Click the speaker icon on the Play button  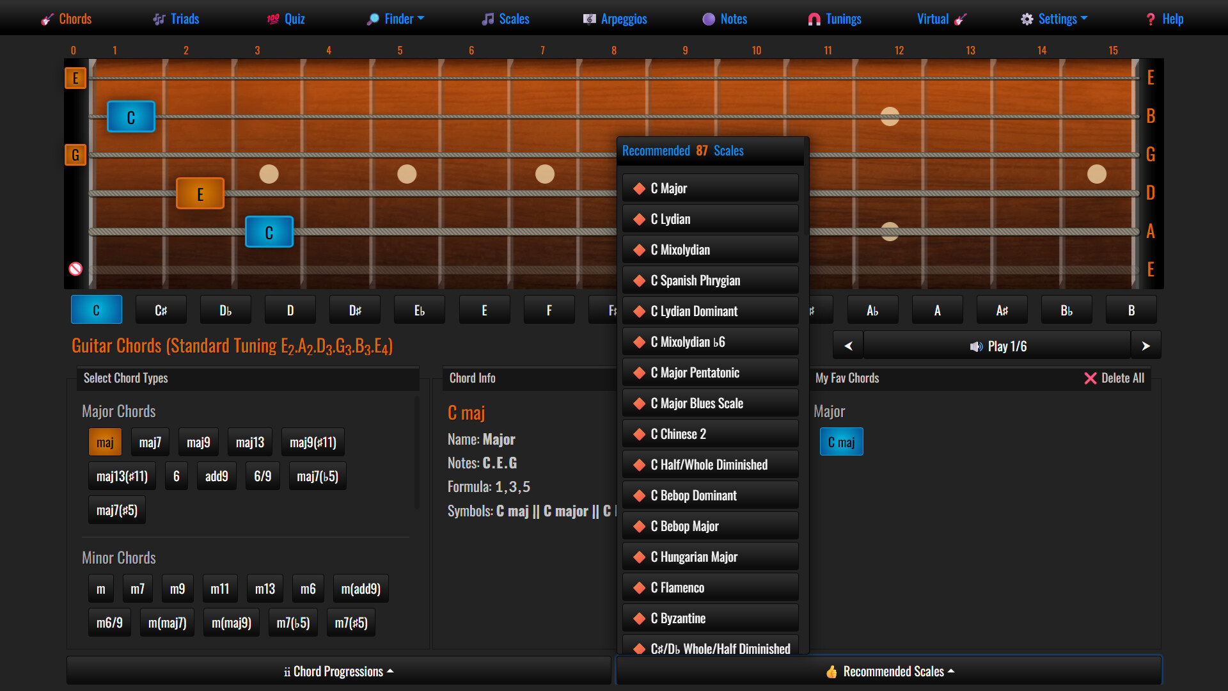coord(975,346)
